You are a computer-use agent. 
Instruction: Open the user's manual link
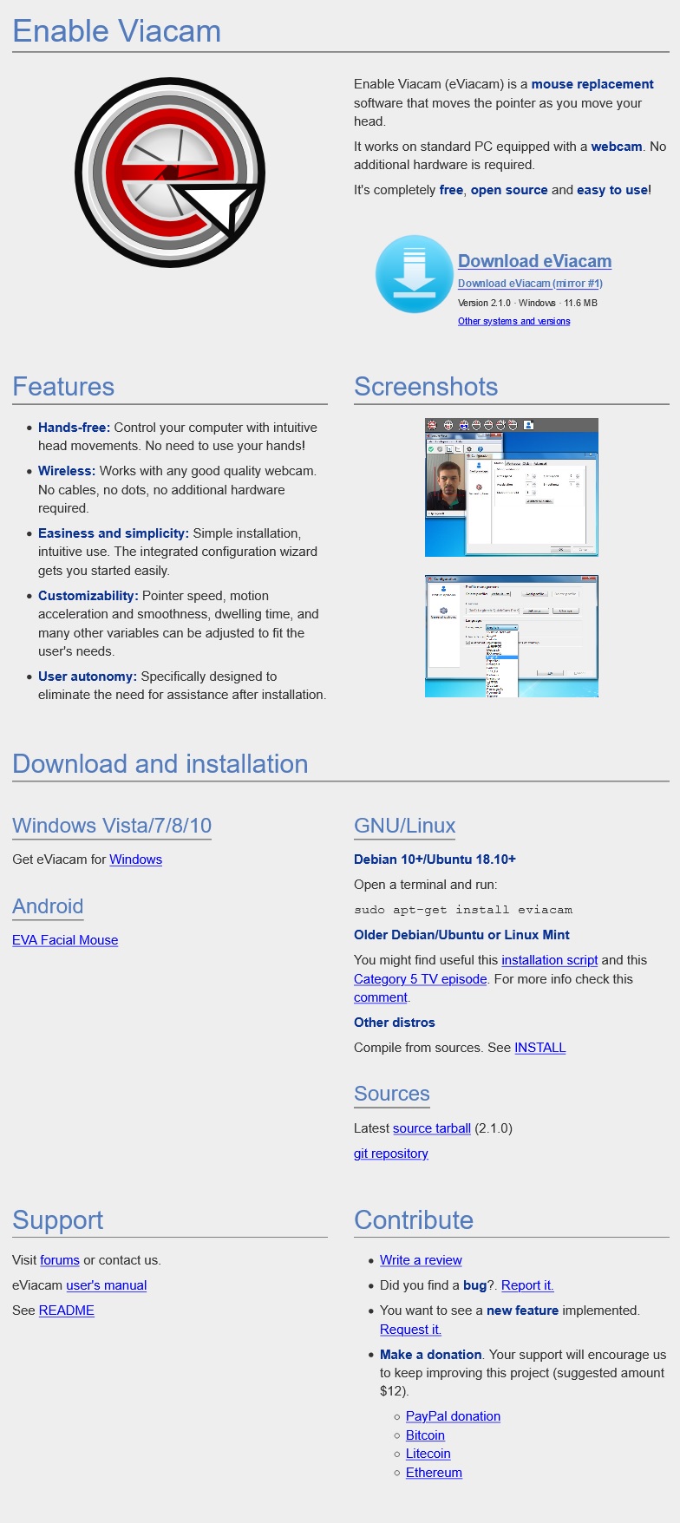[107, 1285]
